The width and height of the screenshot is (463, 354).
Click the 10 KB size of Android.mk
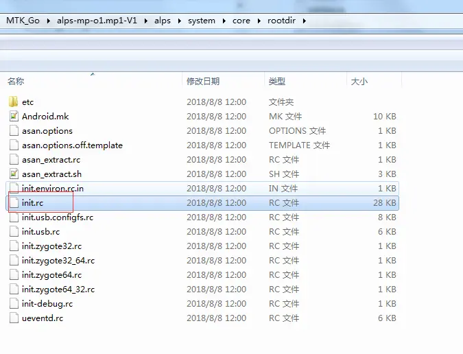[x=385, y=117]
